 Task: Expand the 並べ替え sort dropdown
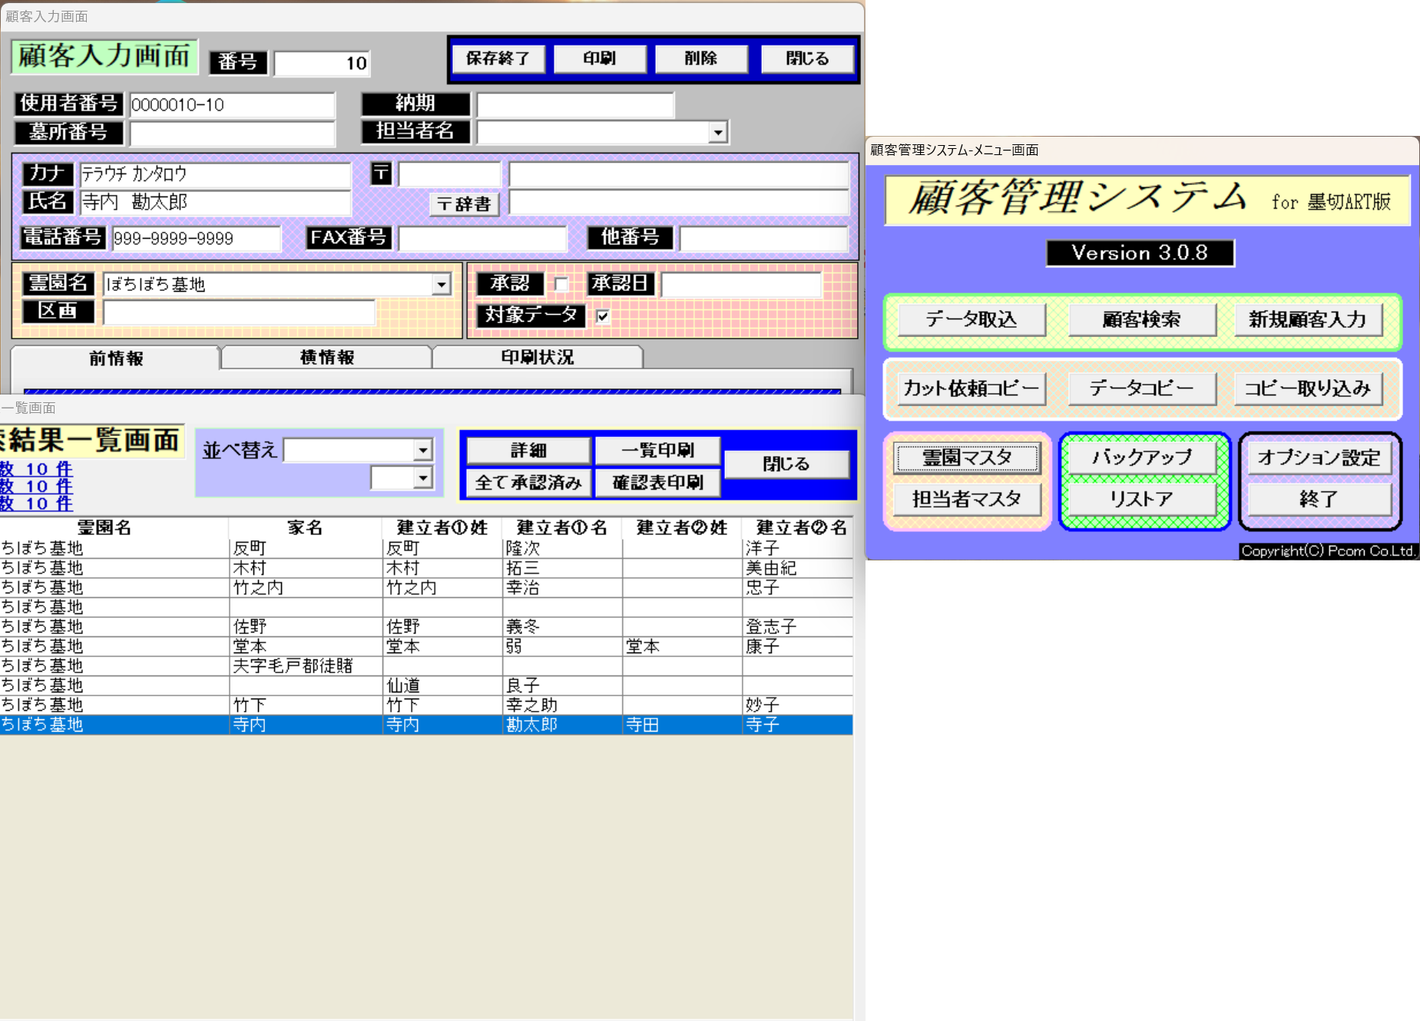point(422,450)
